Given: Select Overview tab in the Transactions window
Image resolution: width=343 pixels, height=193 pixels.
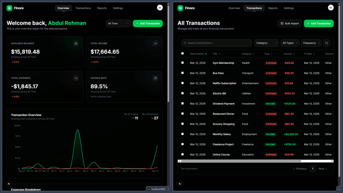Looking at the screenshot, I should 234,8.
